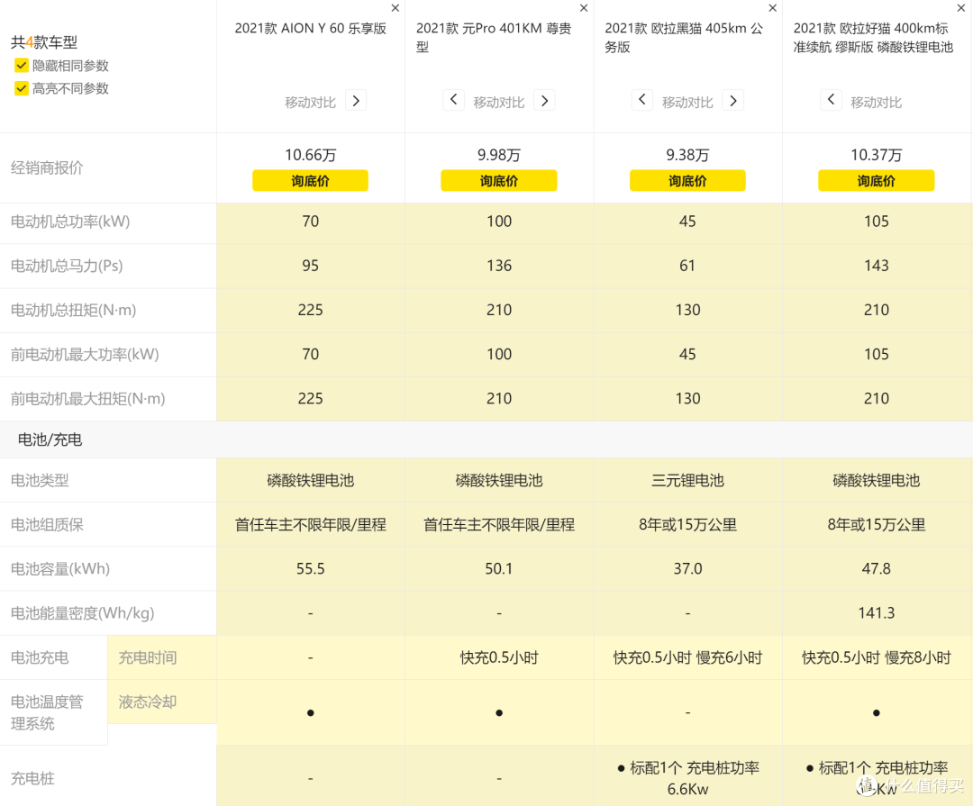Click the 电池组质保 row label

tap(47, 525)
